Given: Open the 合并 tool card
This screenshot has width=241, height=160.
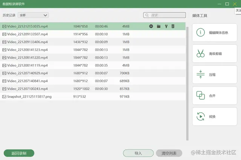Looking at the screenshot, I should 215,95.
